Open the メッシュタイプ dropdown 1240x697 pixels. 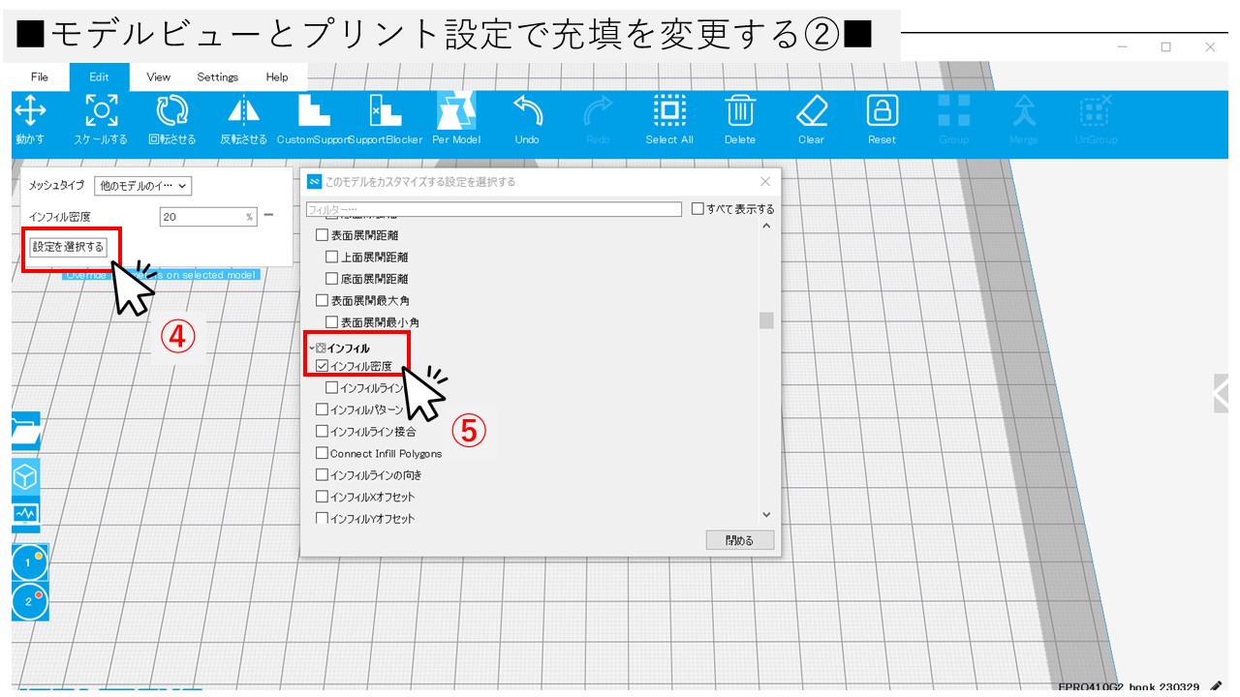(x=143, y=186)
